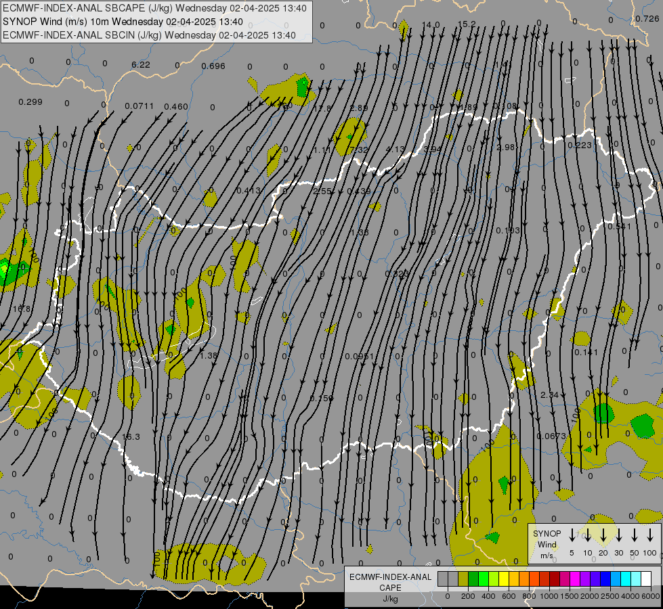
Task: Click the 0.0951 value on the map
Action: pyautogui.click(x=360, y=357)
